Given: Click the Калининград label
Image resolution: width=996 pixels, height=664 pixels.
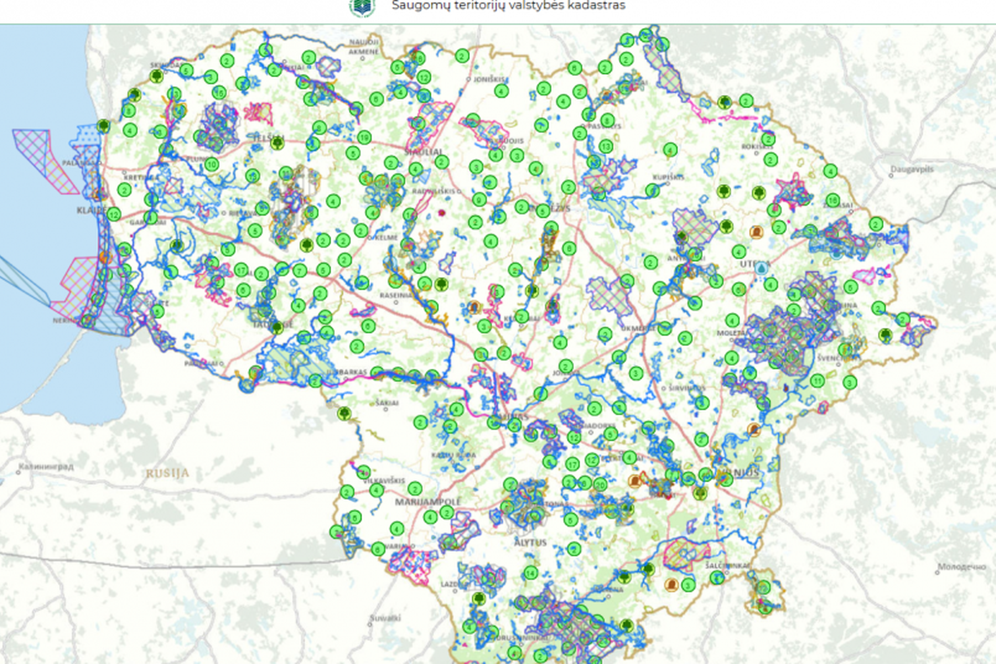Looking at the screenshot, I should tap(46, 467).
